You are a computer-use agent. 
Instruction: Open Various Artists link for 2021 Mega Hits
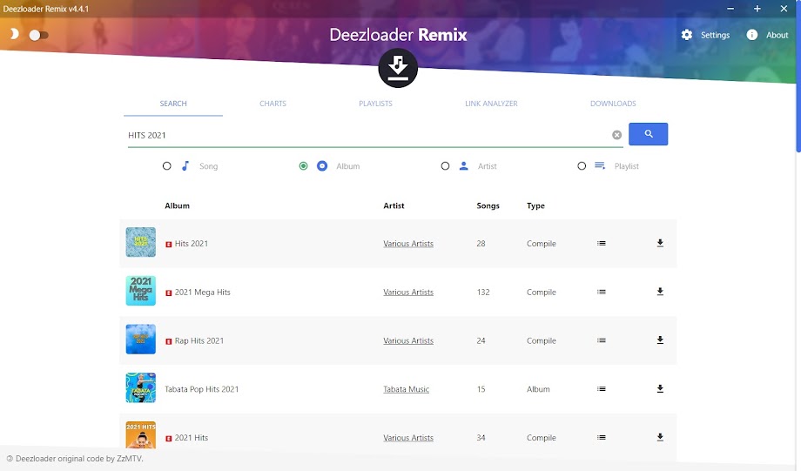pyautogui.click(x=408, y=293)
